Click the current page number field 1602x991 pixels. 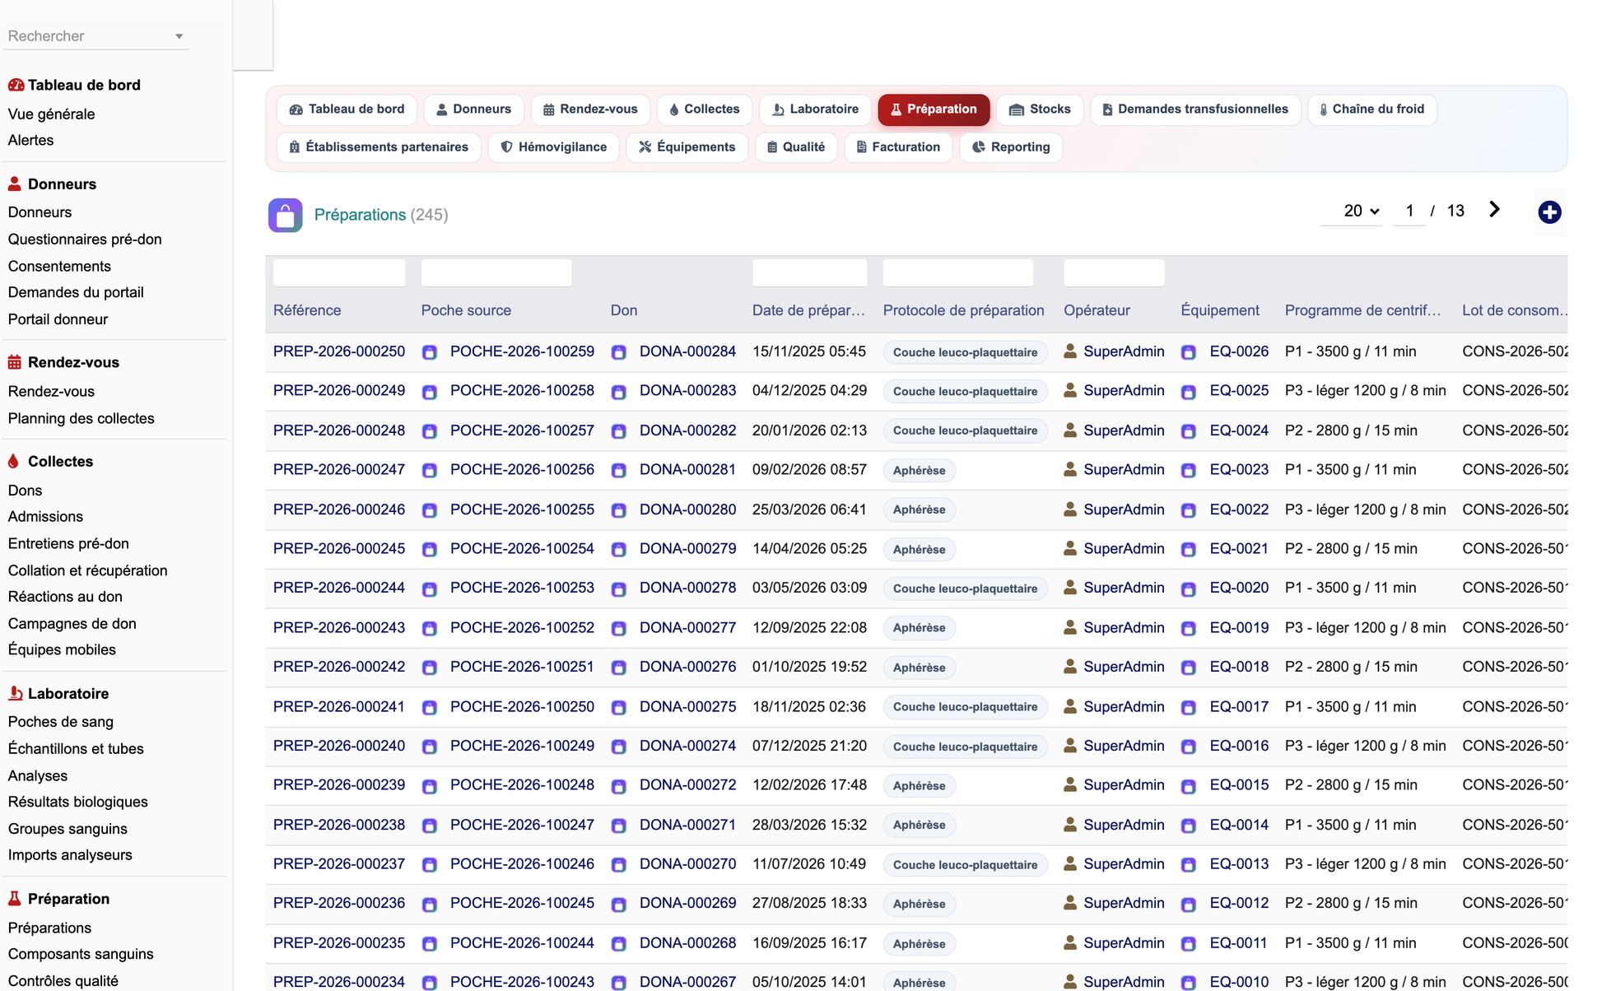[1409, 211]
